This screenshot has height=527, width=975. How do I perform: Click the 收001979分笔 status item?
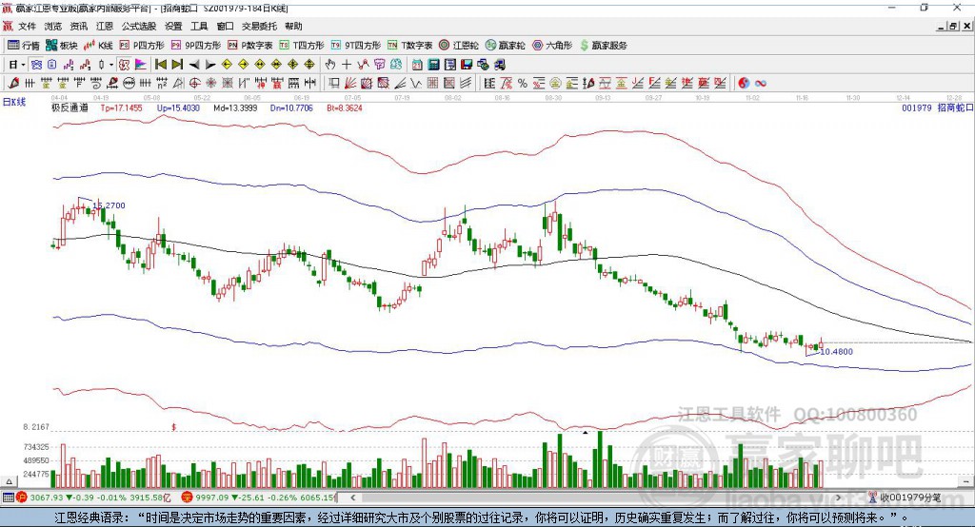(905, 498)
